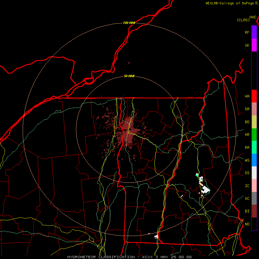The image size is (259, 259).
Task: Click the [CLAS] legend heading
Action: click(243, 20)
